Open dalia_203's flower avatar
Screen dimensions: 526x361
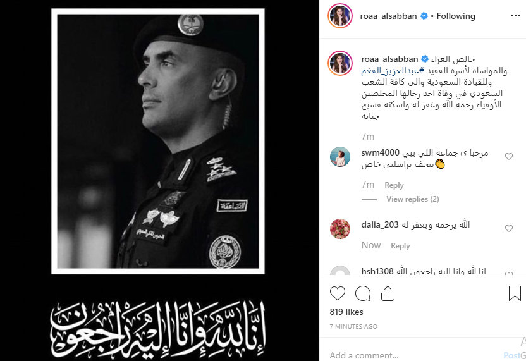(x=340, y=229)
